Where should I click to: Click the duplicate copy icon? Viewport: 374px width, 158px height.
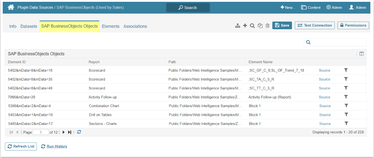(x=260, y=26)
